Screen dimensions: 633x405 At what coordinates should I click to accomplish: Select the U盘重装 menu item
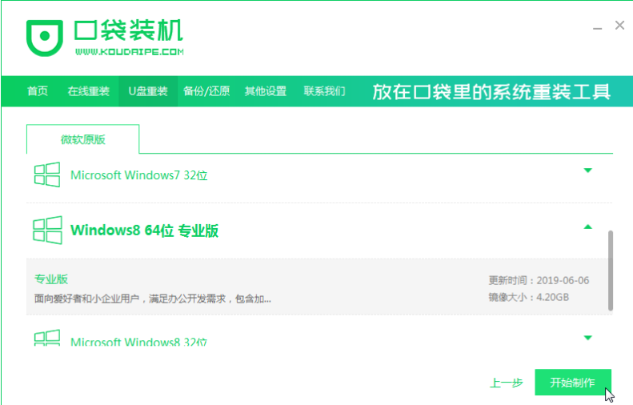click(148, 91)
